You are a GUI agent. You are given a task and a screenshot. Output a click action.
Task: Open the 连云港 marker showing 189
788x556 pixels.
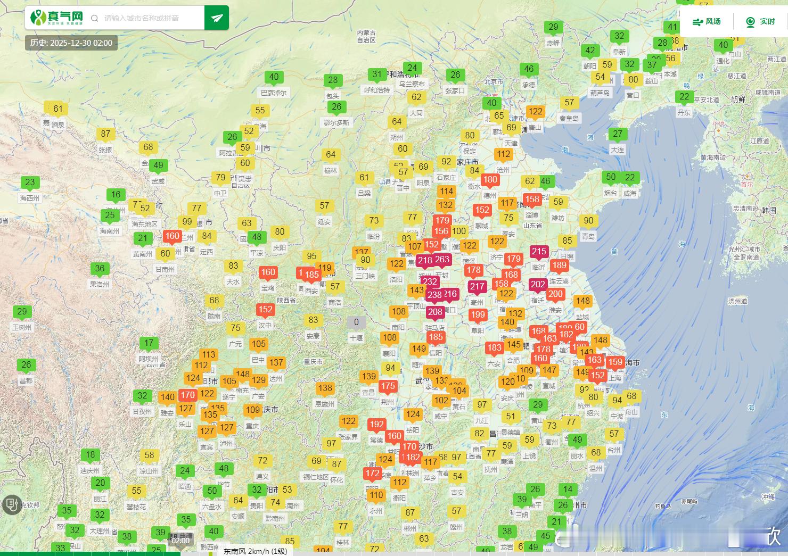559,266
